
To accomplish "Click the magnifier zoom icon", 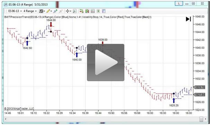I will [75, 11].
